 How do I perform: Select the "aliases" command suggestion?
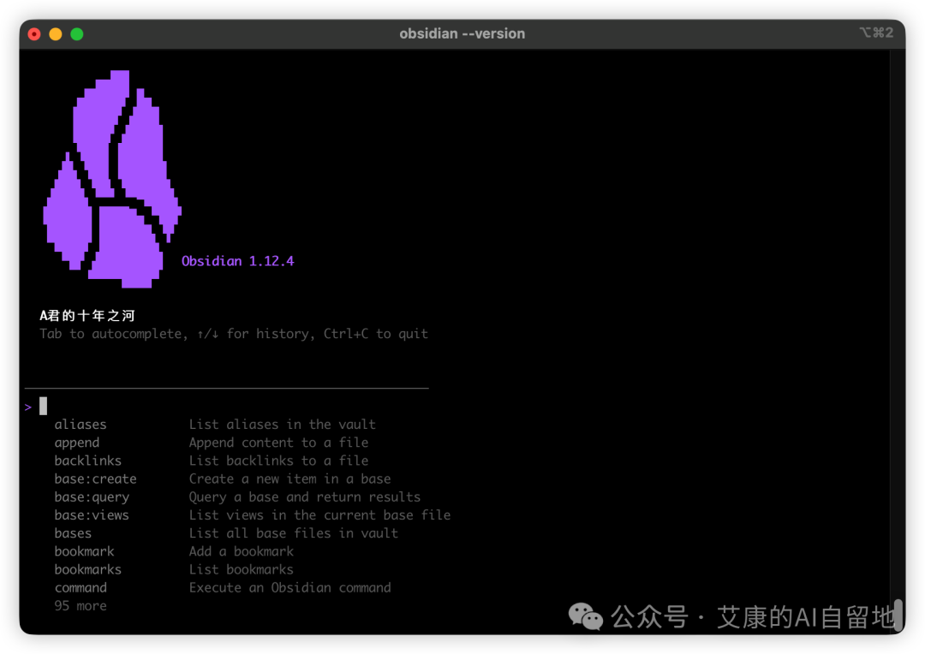pyautogui.click(x=81, y=425)
